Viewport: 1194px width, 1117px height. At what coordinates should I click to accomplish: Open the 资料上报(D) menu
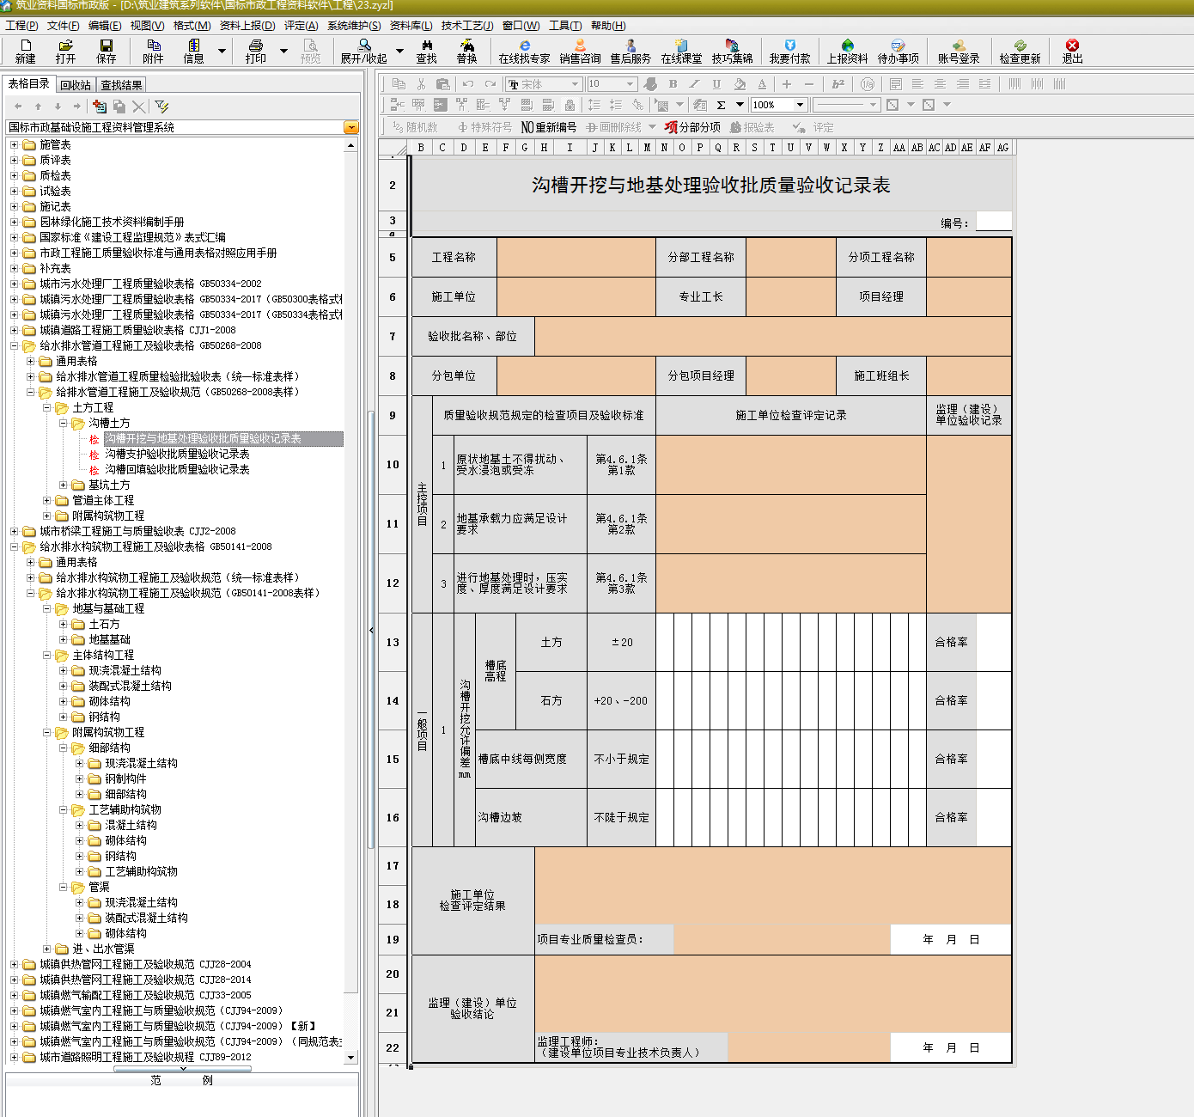(247, 26)
